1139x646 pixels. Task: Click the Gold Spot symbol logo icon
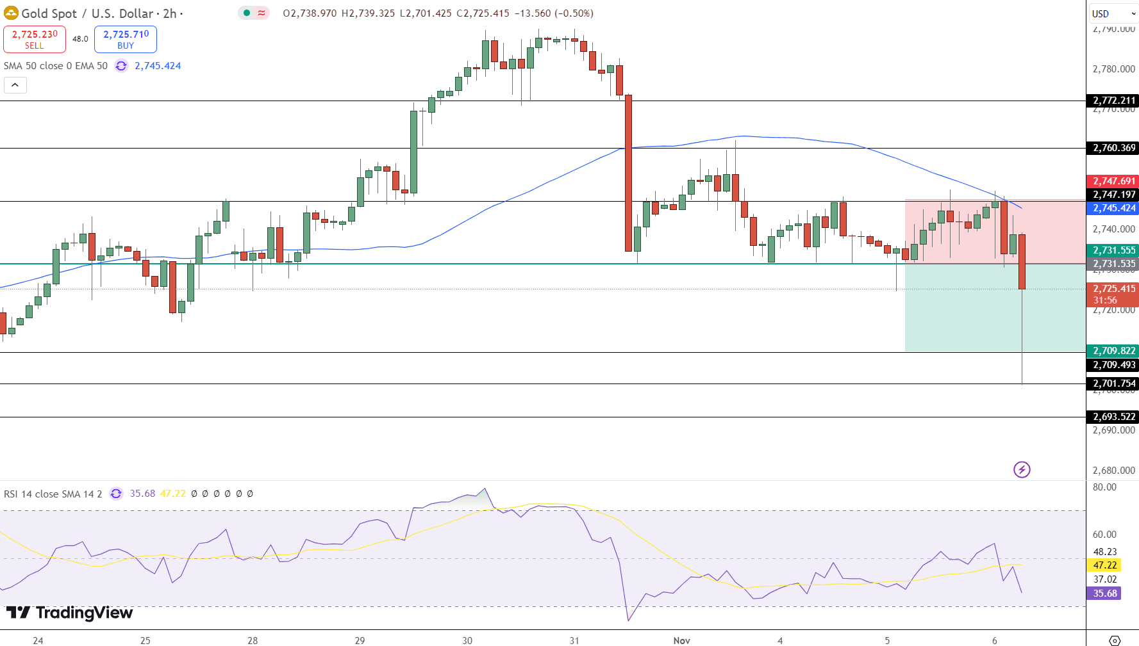point(11,13)
